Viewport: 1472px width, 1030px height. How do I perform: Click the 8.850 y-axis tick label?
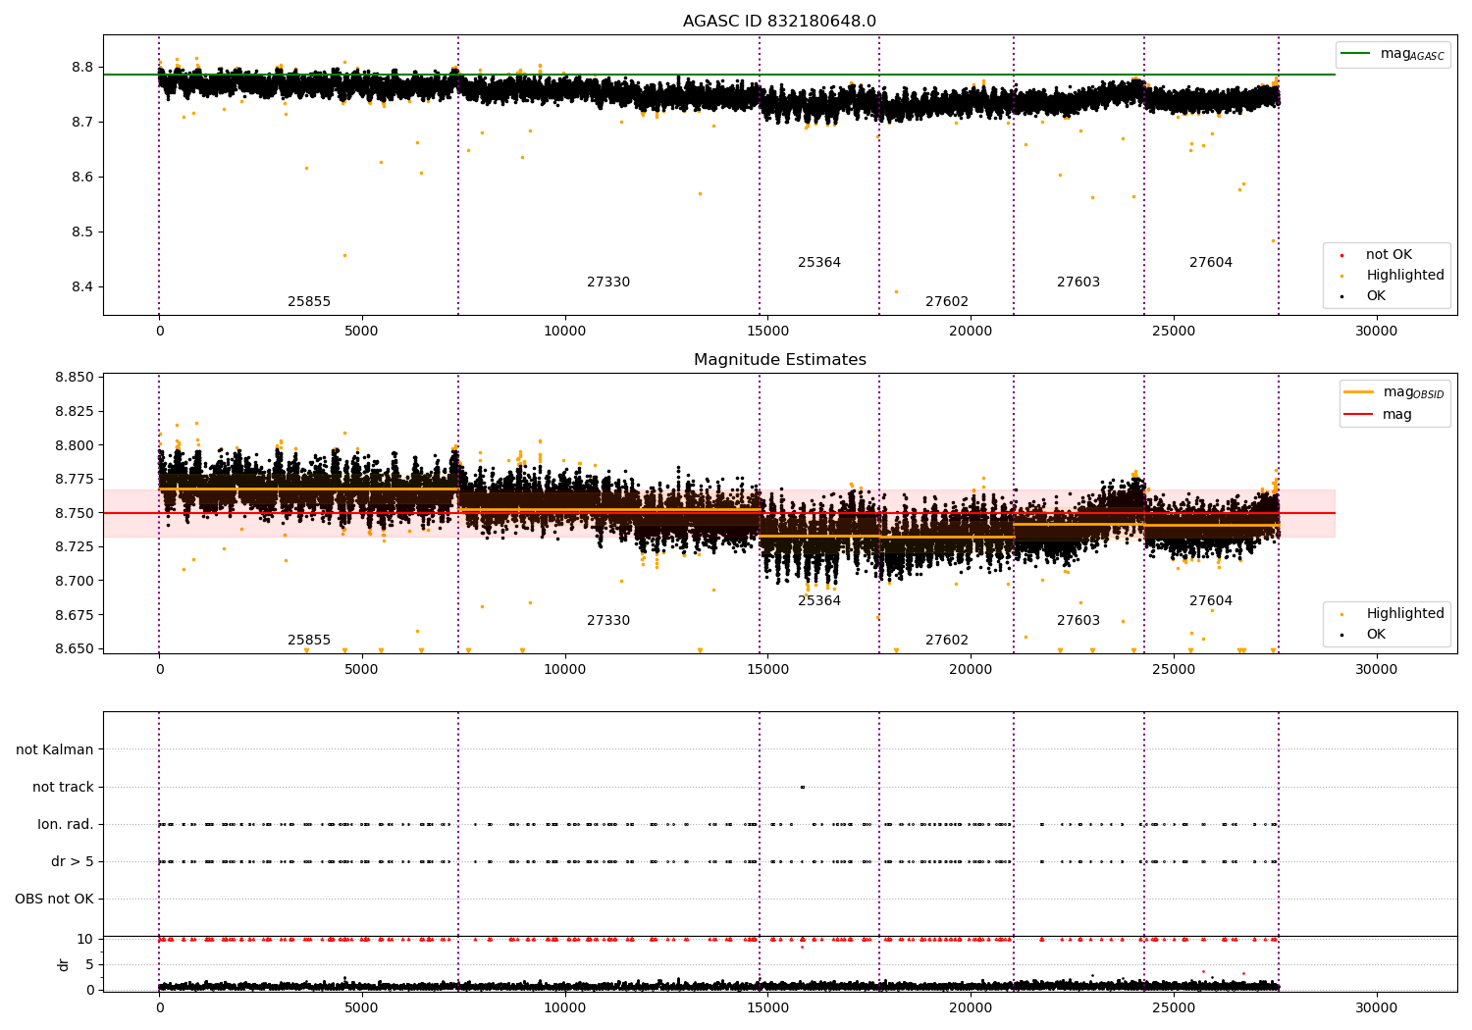click(75, 378)
